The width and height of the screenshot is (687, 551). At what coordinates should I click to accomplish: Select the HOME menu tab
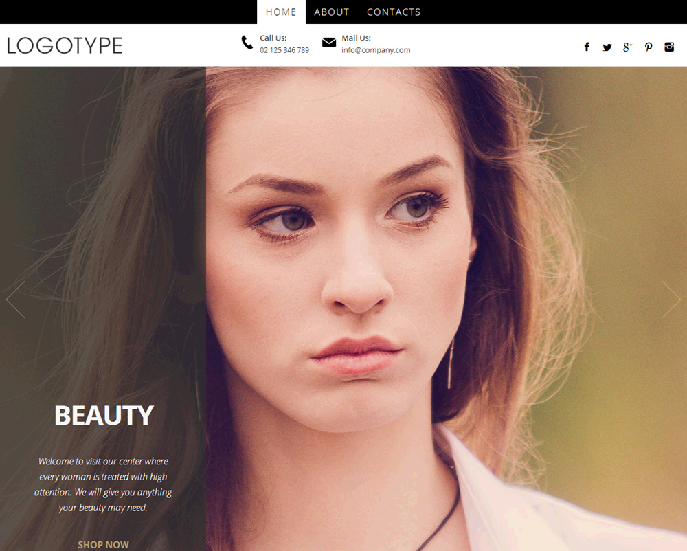(x=281, y=12)
